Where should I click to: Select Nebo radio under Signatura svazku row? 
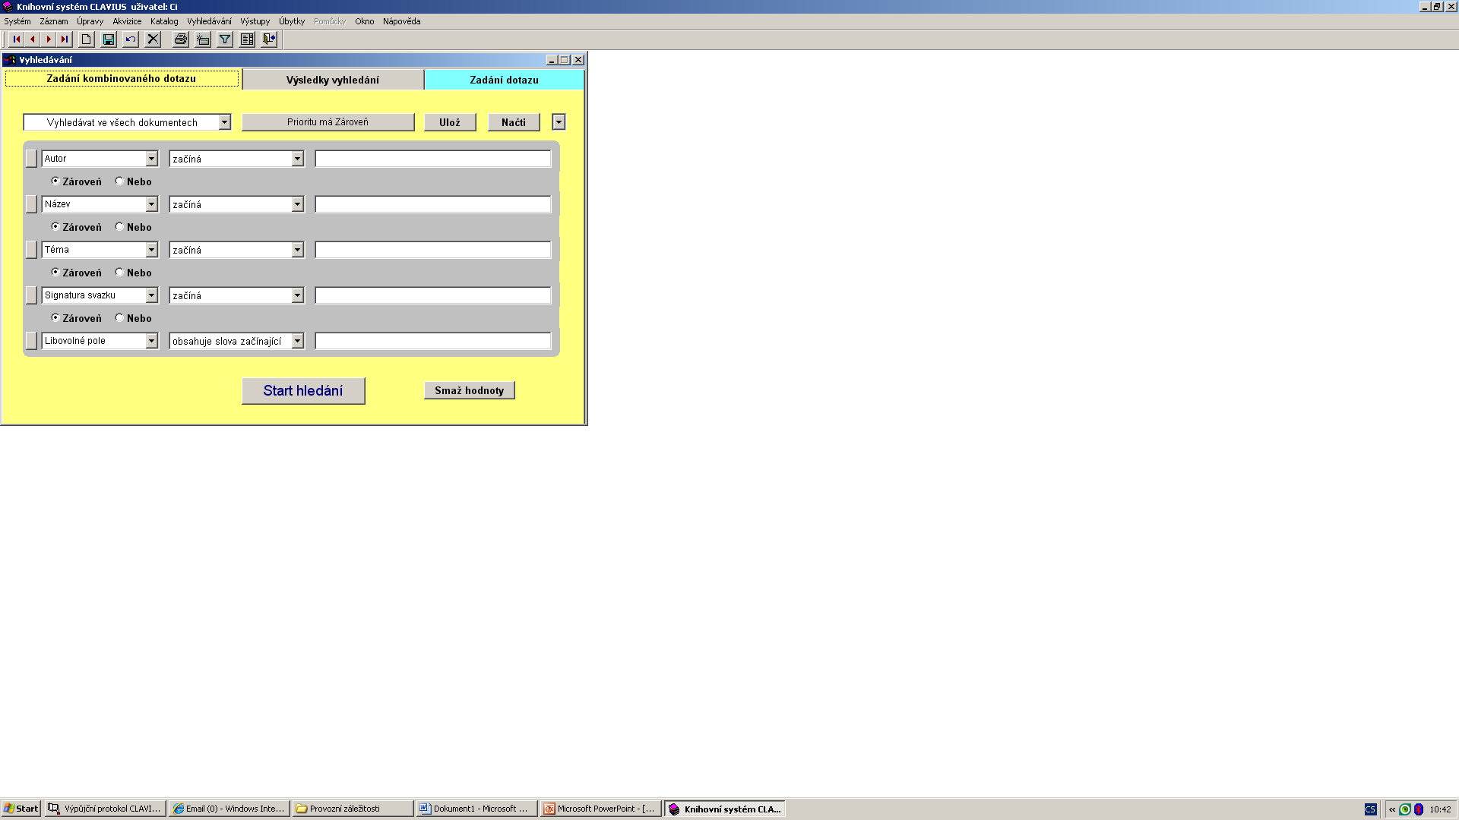(119, 318)
